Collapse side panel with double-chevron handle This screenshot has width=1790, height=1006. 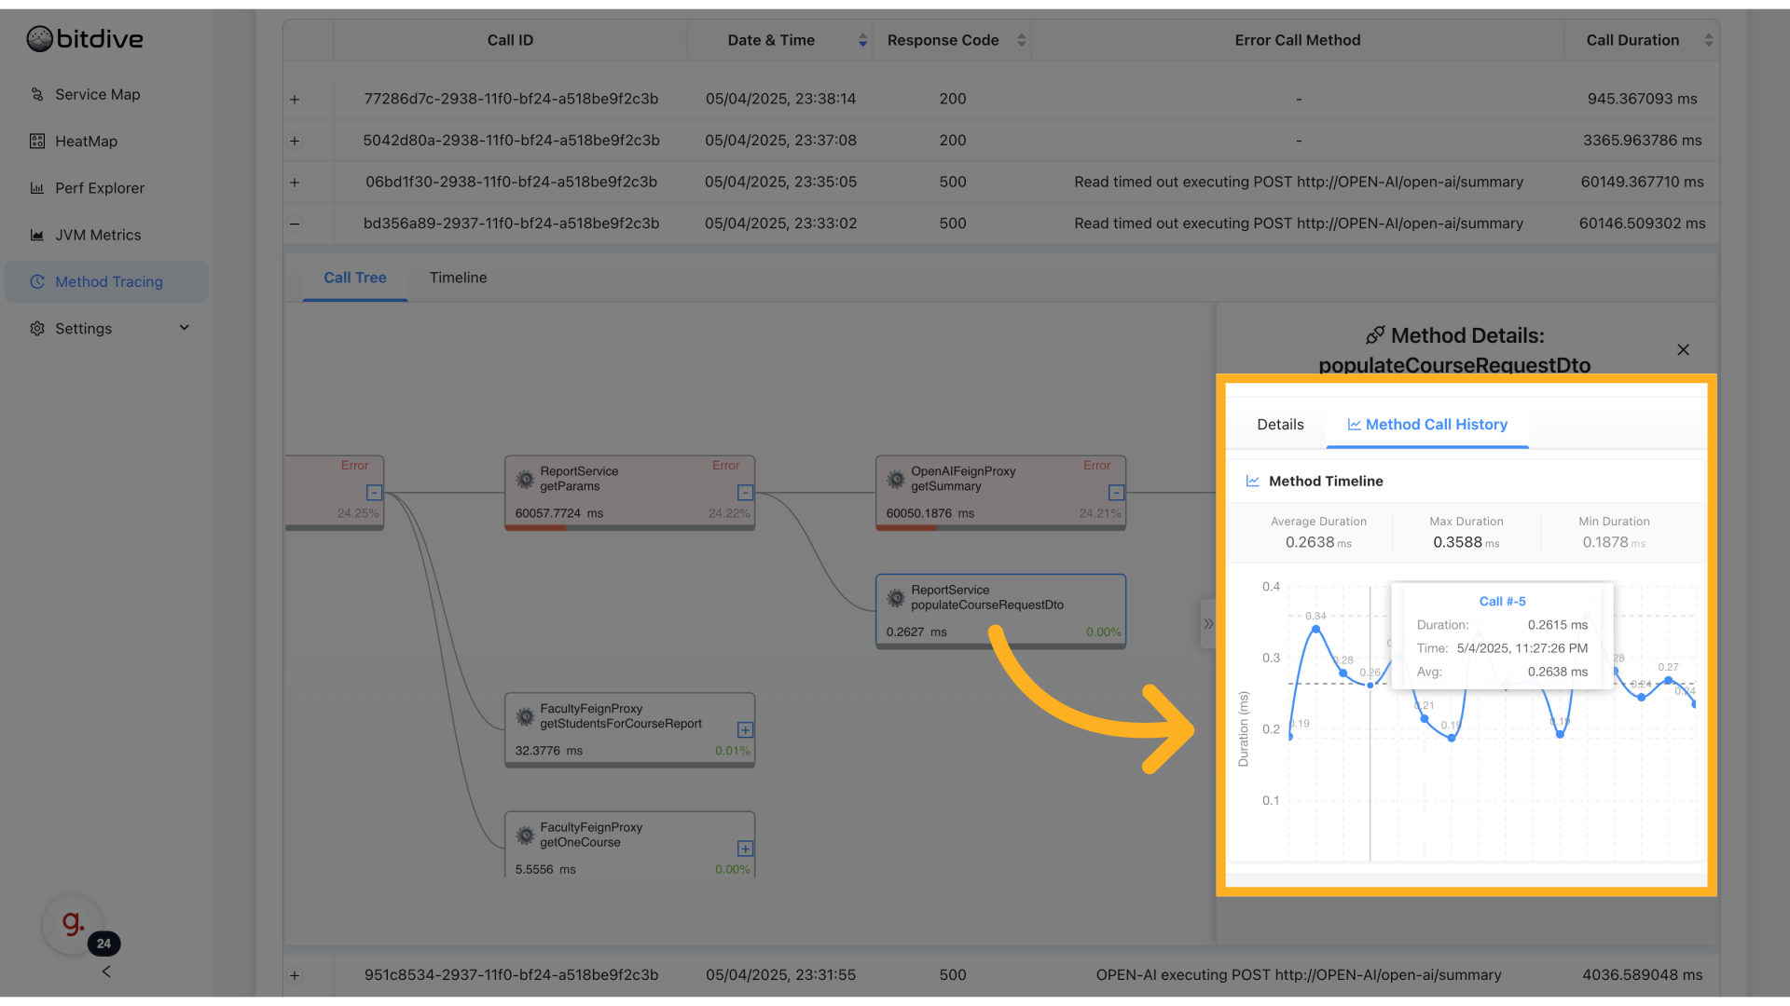(x=1208, y=624)
